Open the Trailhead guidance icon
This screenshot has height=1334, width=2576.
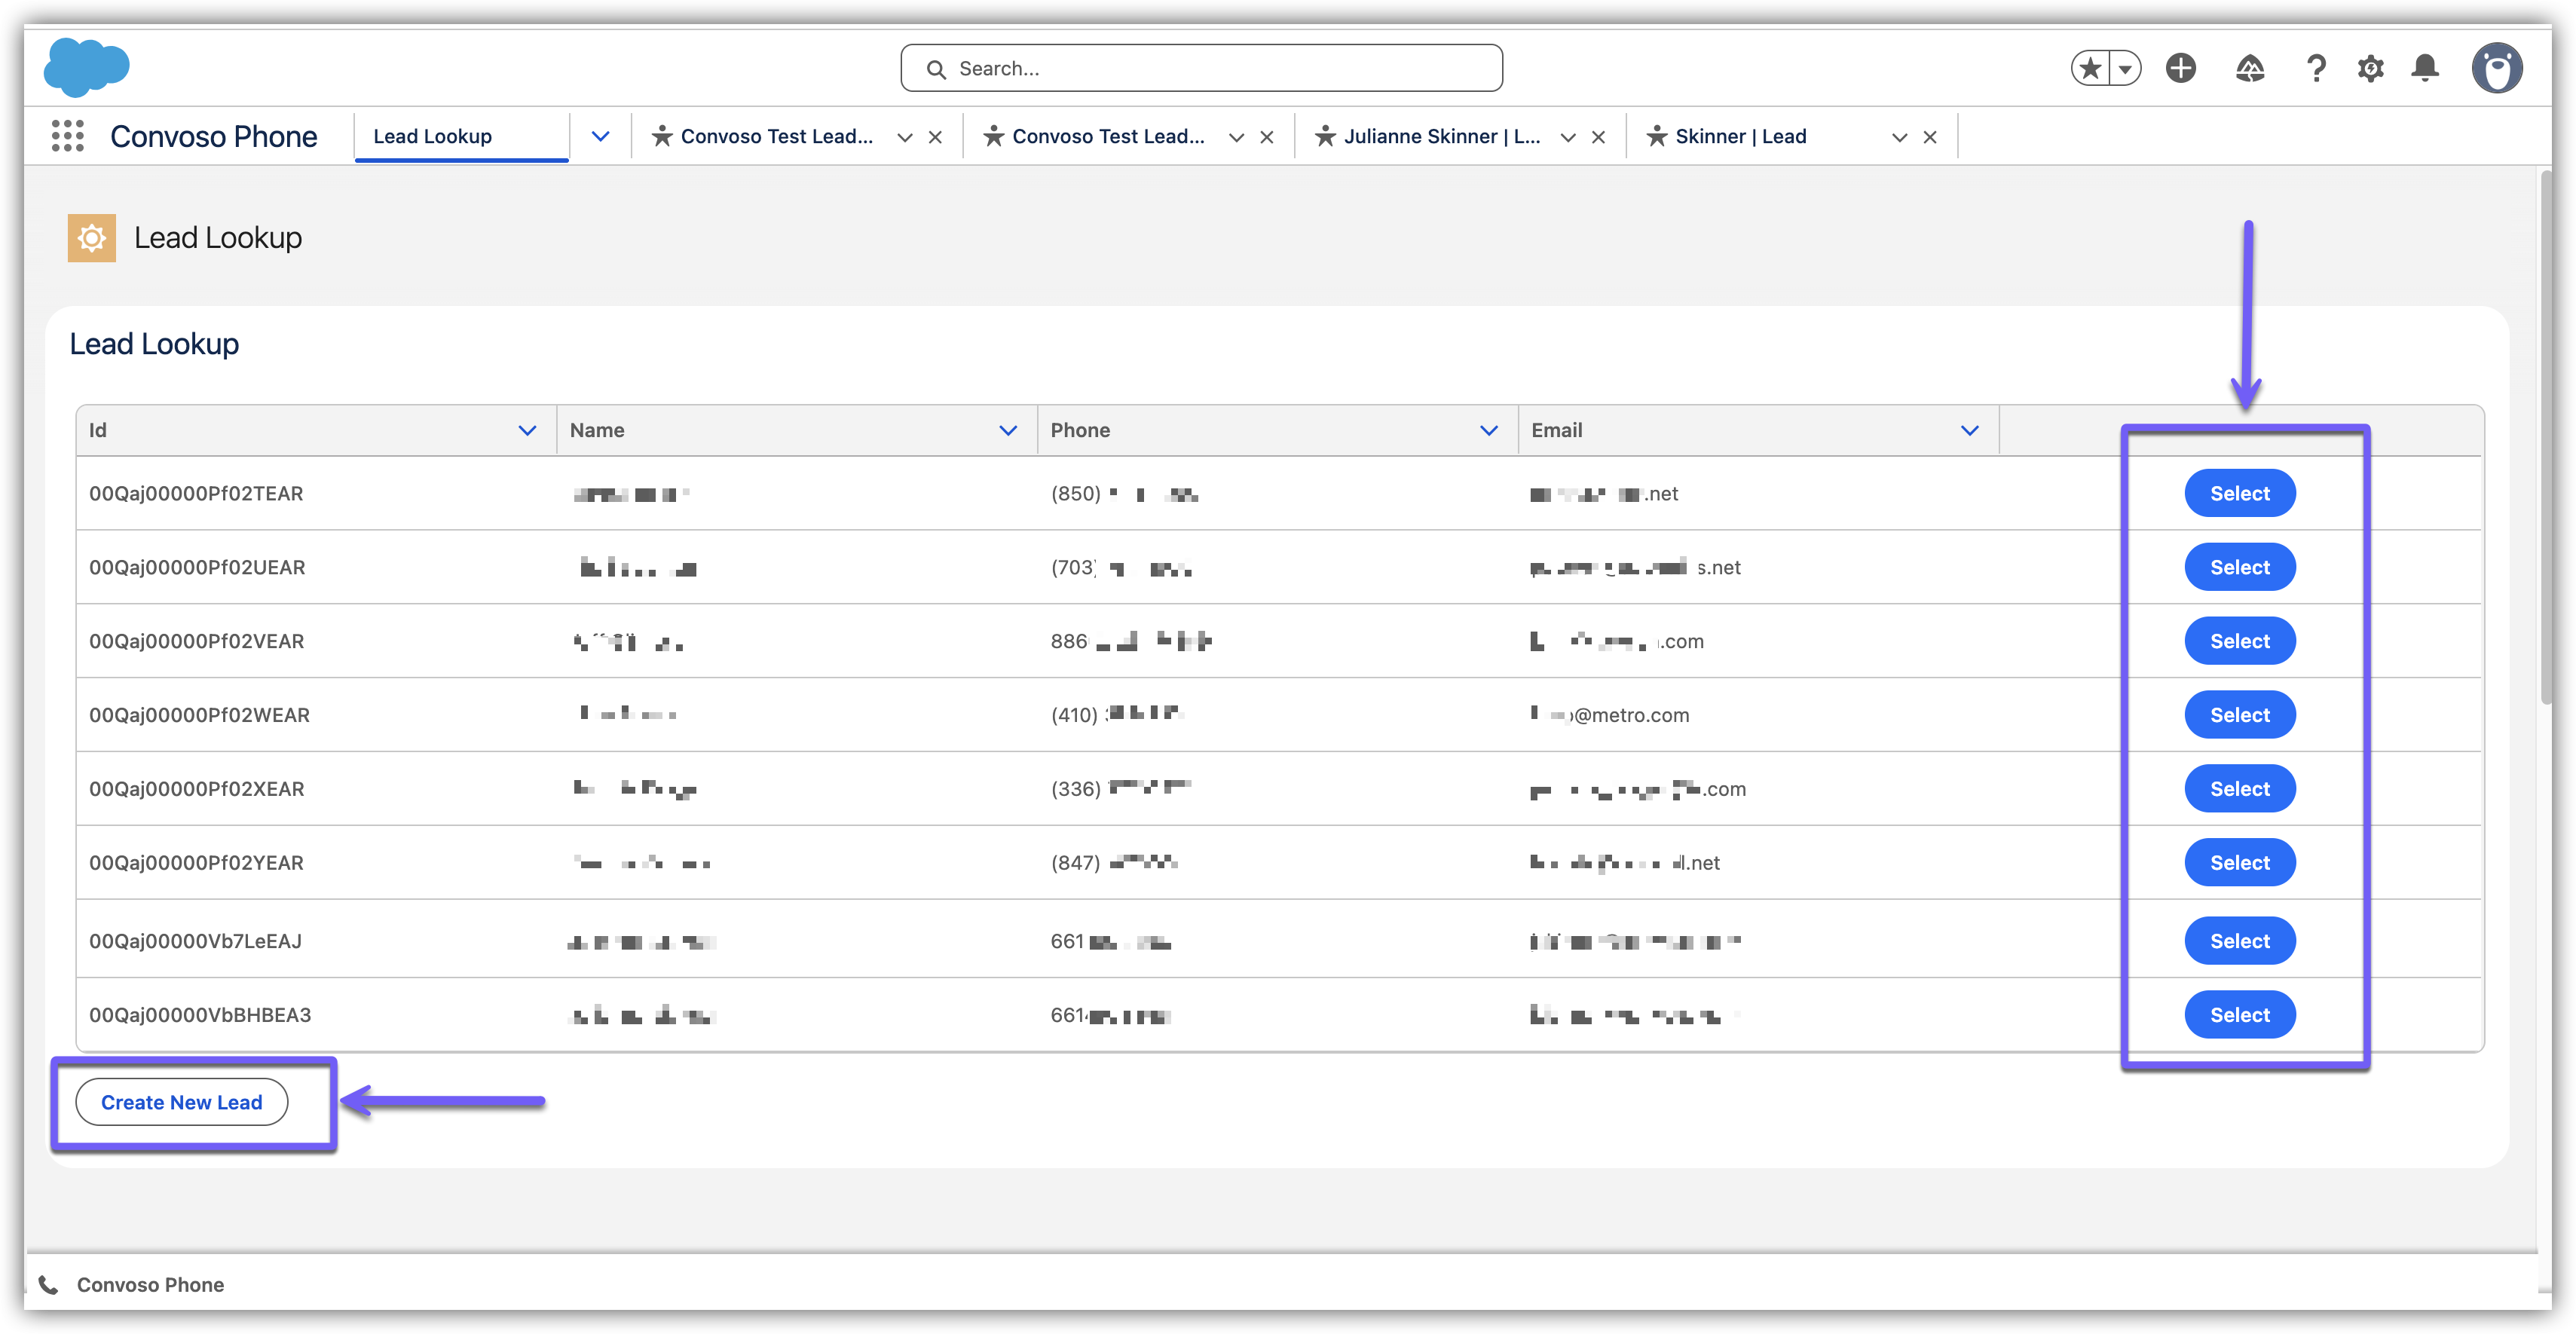click(x=2250, y=68)
